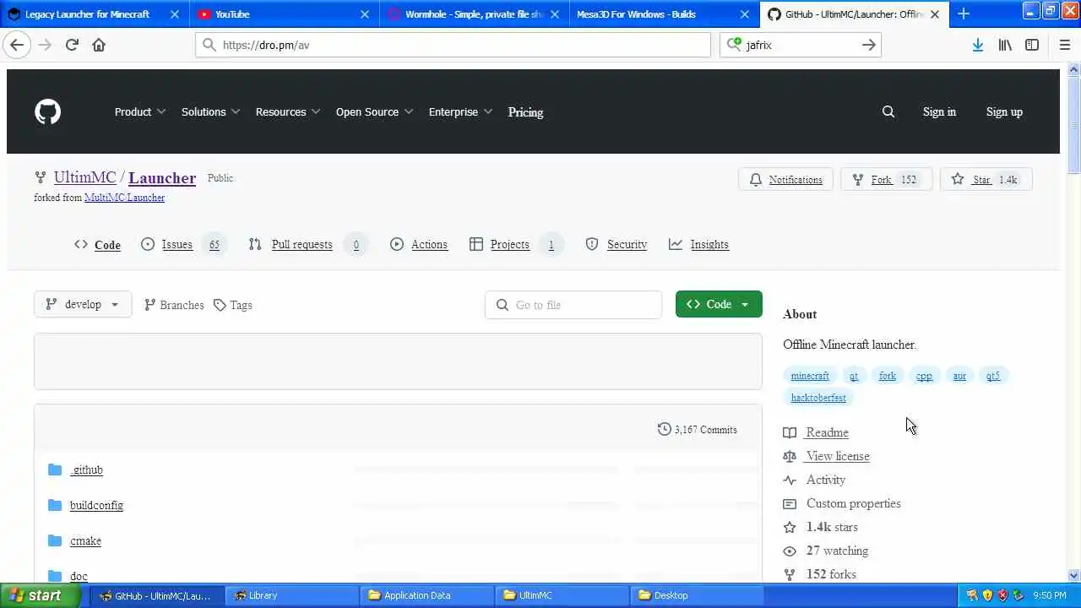Close the YouTube tab
Viewport: 1081px width, 608px height.
[365, 14]
